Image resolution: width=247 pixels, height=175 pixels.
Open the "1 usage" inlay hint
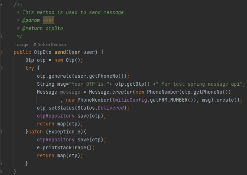(x=21, y=44)
